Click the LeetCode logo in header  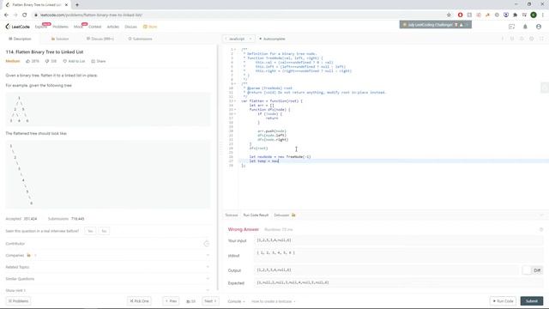18,27
